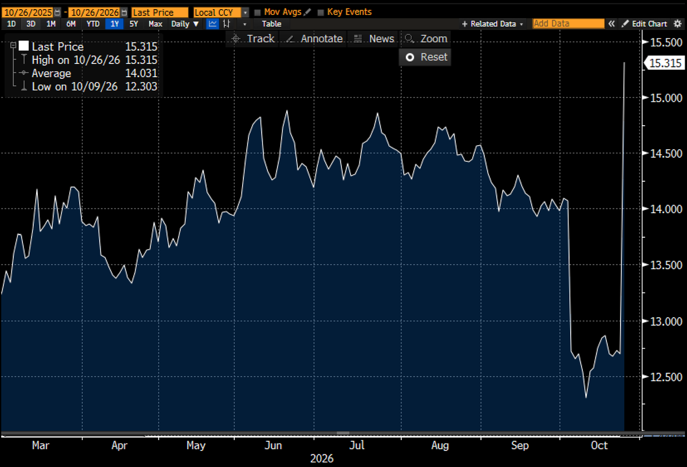Open the Related Data dropdown
Viewport: 687px width, 467px height.
coord(493,24)
